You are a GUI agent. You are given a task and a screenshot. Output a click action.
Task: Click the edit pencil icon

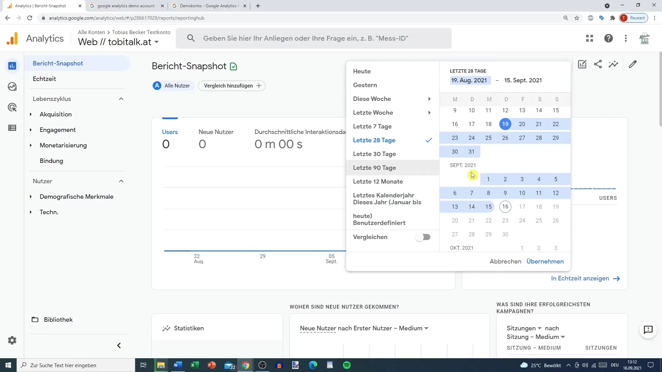(633, 64)
